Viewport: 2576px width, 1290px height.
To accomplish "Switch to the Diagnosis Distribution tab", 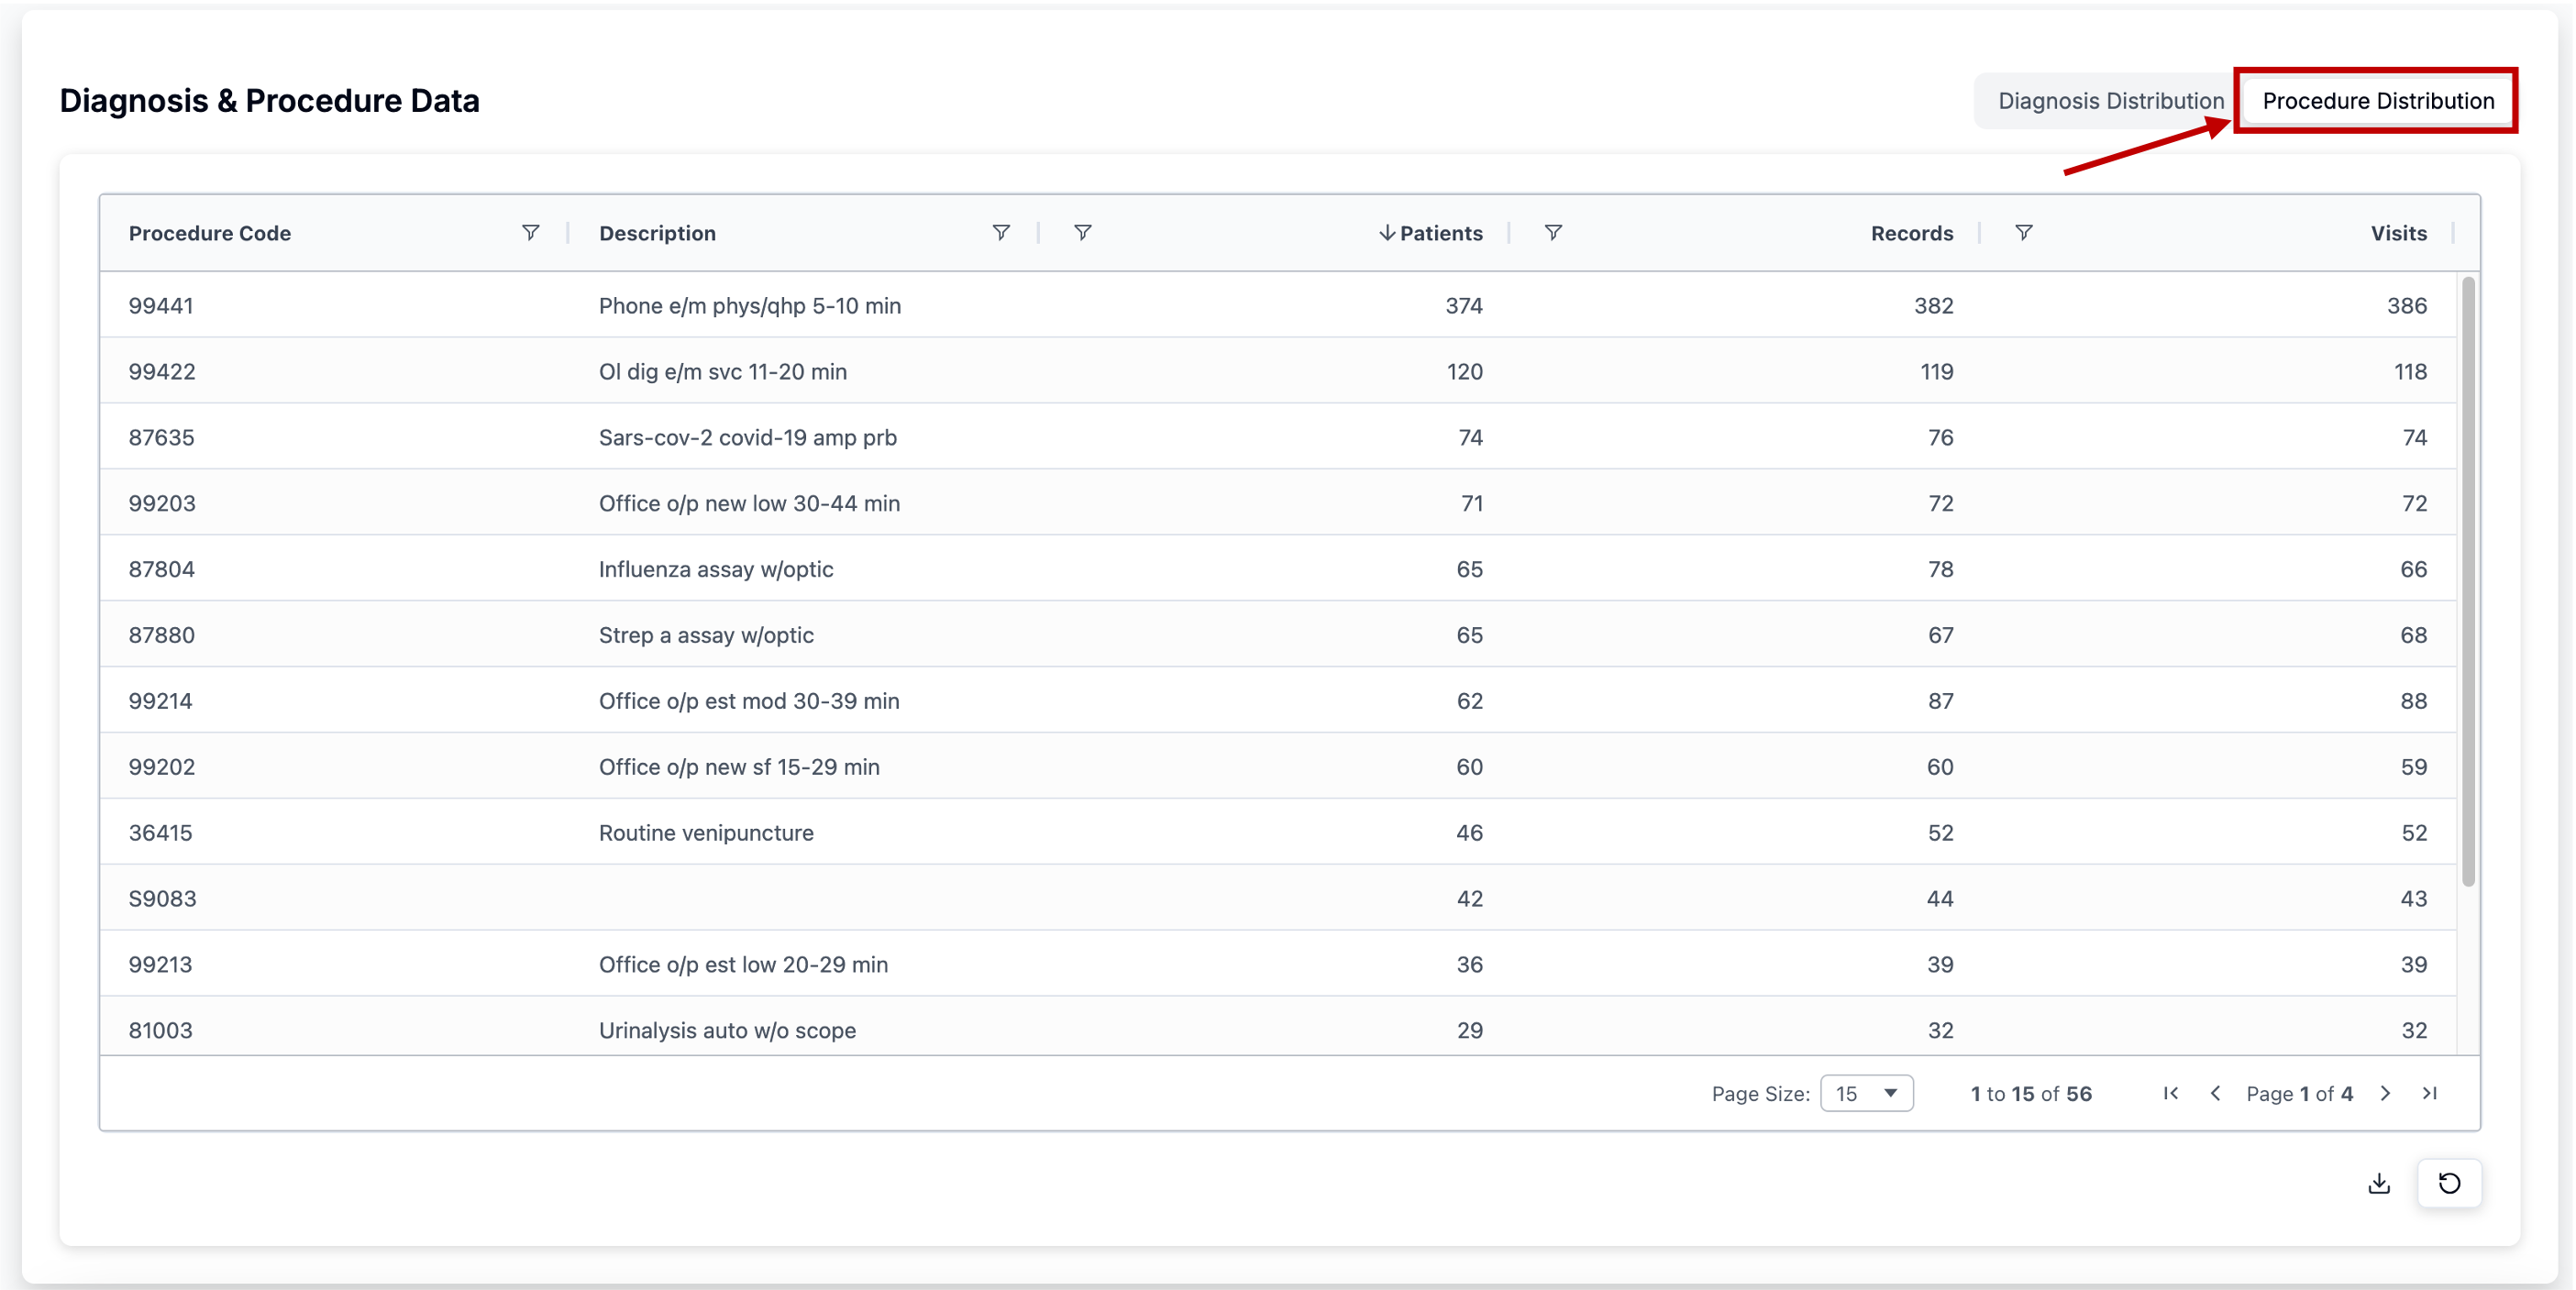I will 2110,101.
